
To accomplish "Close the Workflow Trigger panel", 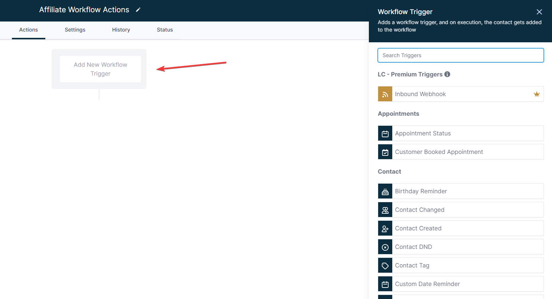I will [x=539, y=12].
